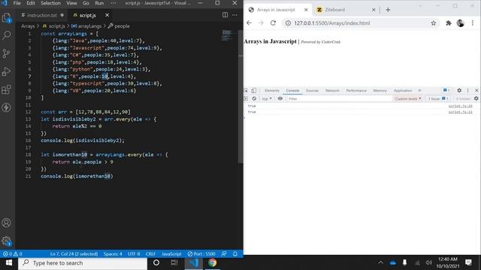Open the first script.js source link in console

(x=460, y=106)
